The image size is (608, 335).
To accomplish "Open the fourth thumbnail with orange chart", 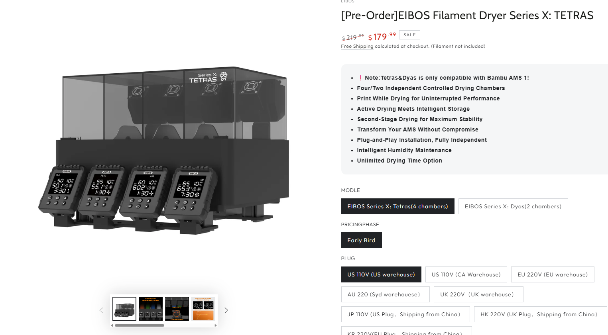I will (203, 309).
